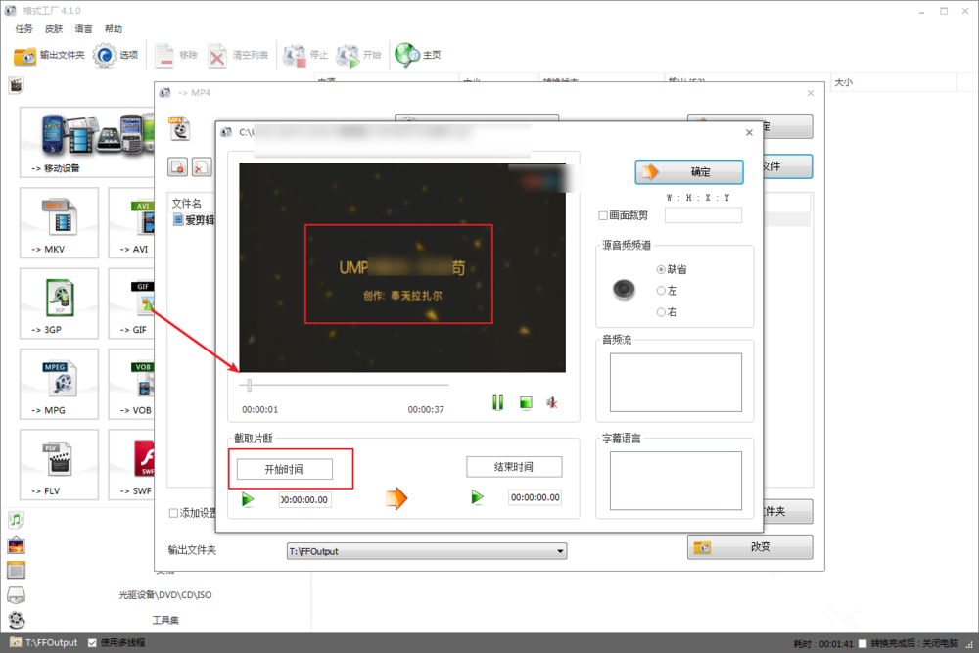Expand the 光驱设备\DVD\CD\ISO section

pyautogui.click(x=164, y=594)
